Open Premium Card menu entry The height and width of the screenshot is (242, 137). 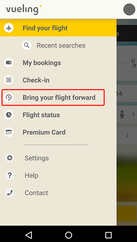coord(58,132)
